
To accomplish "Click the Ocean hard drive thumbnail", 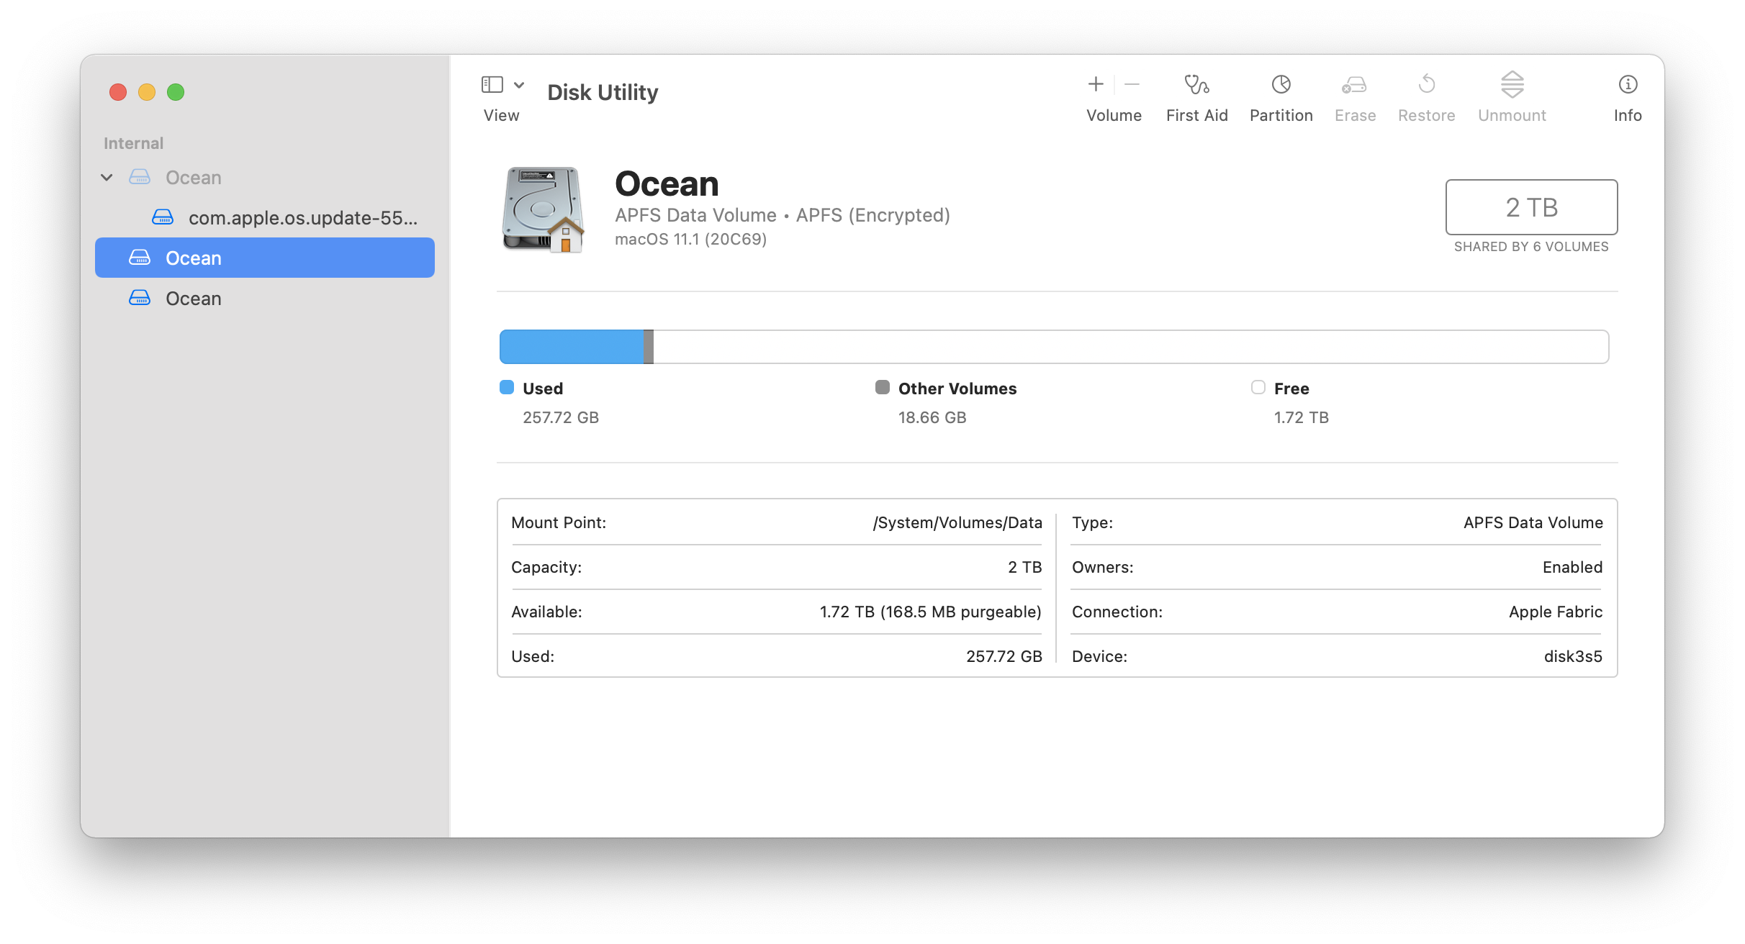I will click(543, 209).
